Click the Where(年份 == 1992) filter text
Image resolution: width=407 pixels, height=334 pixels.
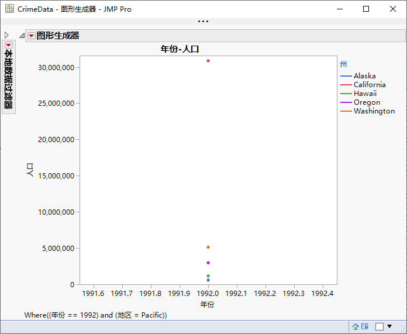pos(95,315)
